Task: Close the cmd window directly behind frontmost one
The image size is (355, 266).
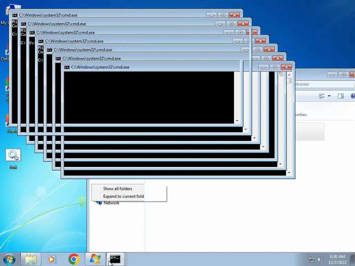Action: coord(278,58)
